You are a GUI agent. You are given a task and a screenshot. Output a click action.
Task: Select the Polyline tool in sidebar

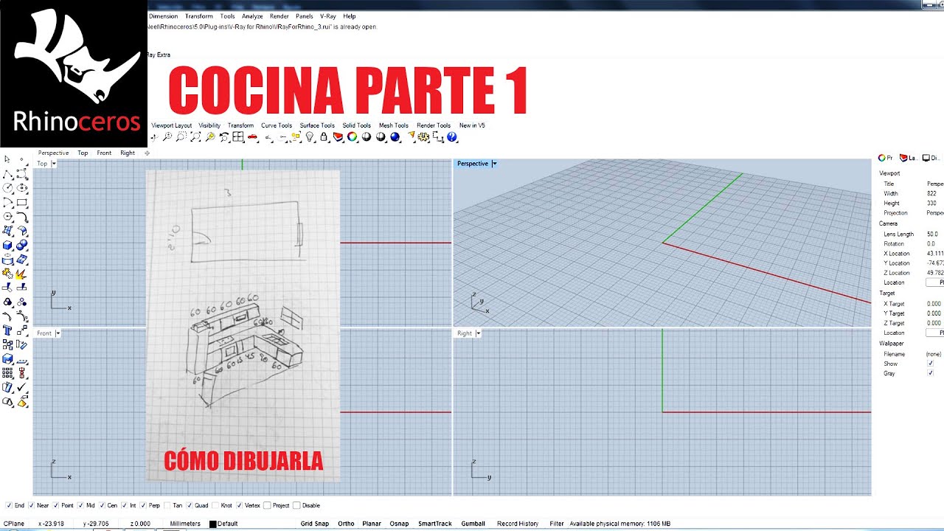click(x=7, y=174)
